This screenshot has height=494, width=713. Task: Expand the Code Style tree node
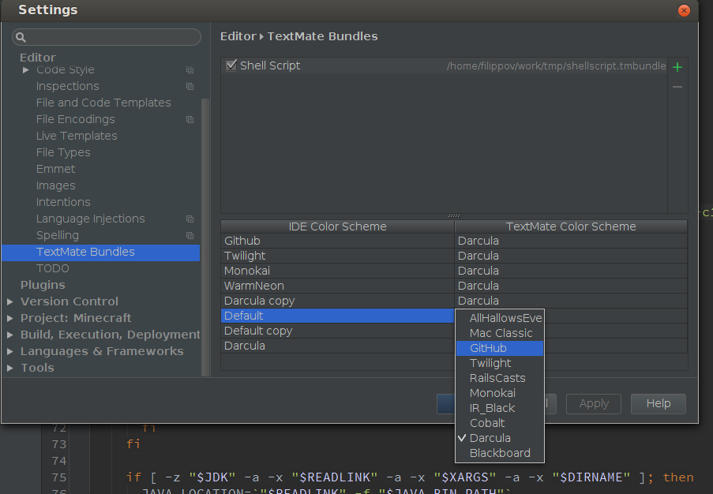click(x=26, y=70)
